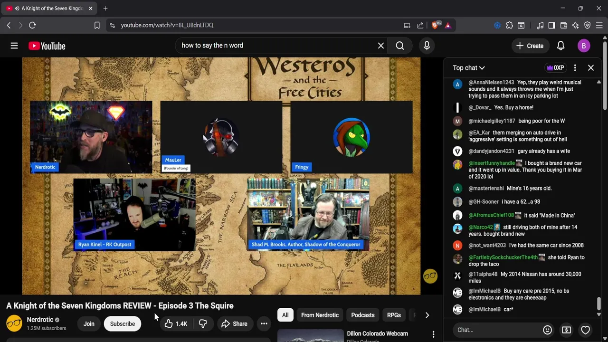Screen dimensions: 608x342
Task: Start voice search with microphone
Action: coord(427,46)
